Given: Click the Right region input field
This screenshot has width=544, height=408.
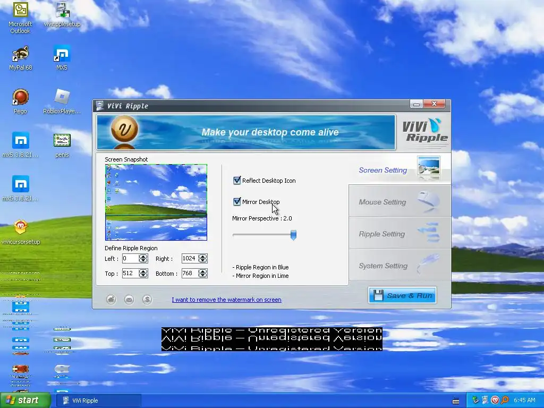Looking at the screenshot, I should click(x=190, y=259).
